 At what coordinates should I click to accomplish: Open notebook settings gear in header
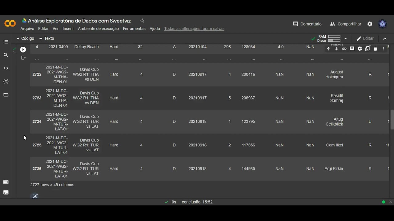point(370,24)
